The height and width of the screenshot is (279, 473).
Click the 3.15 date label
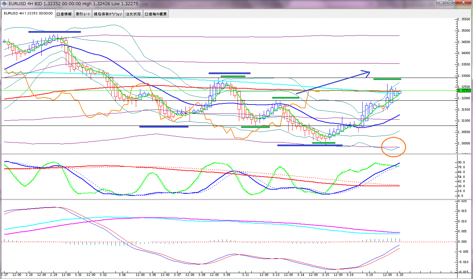(x=325, y=275)
